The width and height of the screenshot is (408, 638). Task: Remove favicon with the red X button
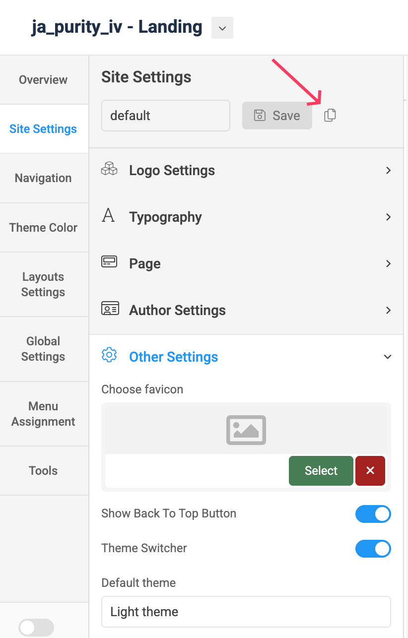[370, 471]
